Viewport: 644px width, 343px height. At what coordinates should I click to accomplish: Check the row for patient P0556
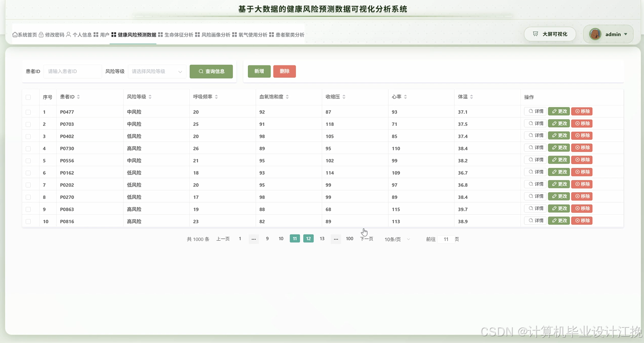coord(28,161)
